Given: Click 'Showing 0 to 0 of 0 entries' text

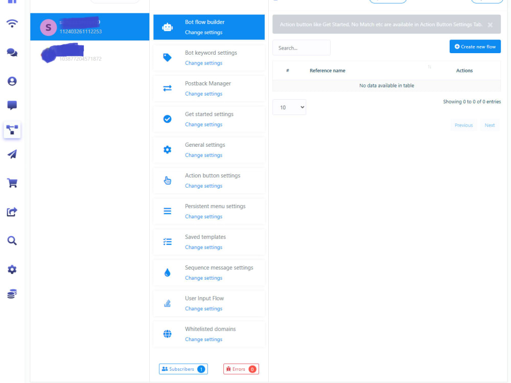Looking at the screenshot, I should coord(472,102).
